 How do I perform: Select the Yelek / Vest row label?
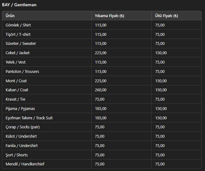point(16,62)
